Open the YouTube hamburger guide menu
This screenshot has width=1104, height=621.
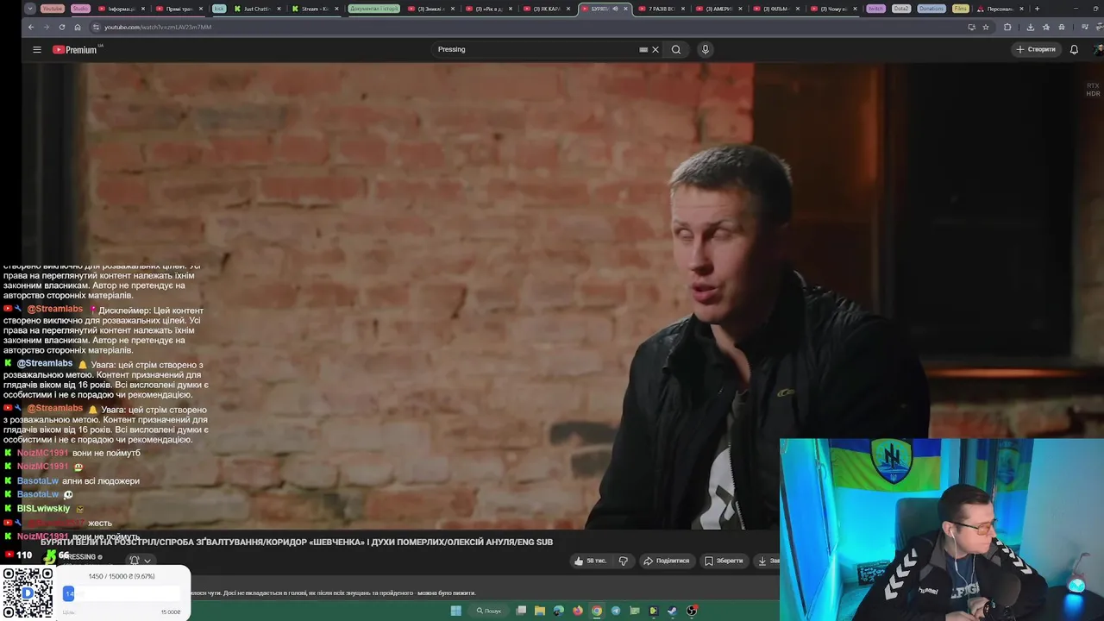point(37,49)
